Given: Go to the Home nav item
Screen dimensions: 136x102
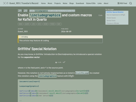Looking at the screenshot, I should pos(43,3).
